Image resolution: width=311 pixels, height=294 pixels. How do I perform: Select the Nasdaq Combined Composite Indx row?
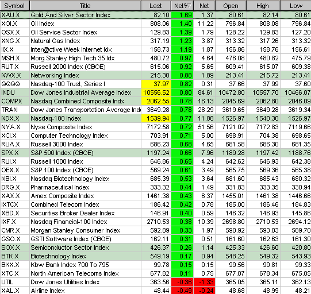tap(155, 101)
